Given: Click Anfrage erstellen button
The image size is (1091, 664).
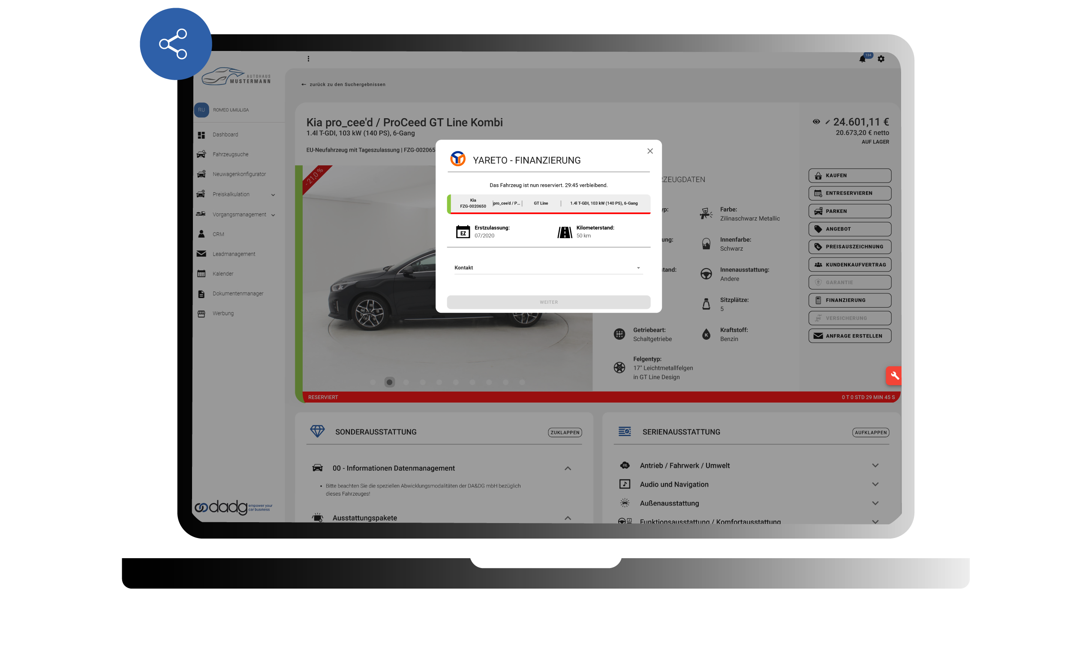Looking at the screenshot, I should [850, 336].
